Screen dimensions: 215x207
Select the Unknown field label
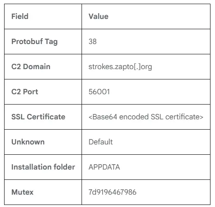28,142
